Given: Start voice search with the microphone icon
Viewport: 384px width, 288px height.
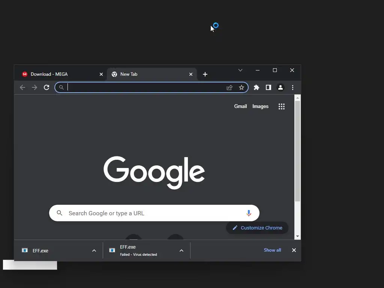Looking at the screenshot, I should click(x=249, y=213).
